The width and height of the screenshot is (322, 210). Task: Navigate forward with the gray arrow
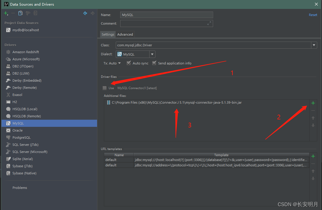point(93,13)
